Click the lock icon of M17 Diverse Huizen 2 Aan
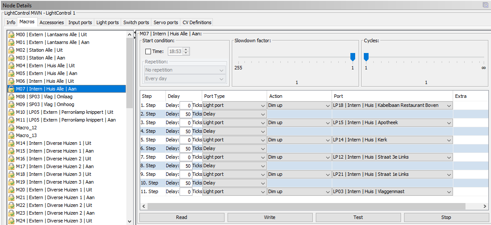 coord(12,166)
